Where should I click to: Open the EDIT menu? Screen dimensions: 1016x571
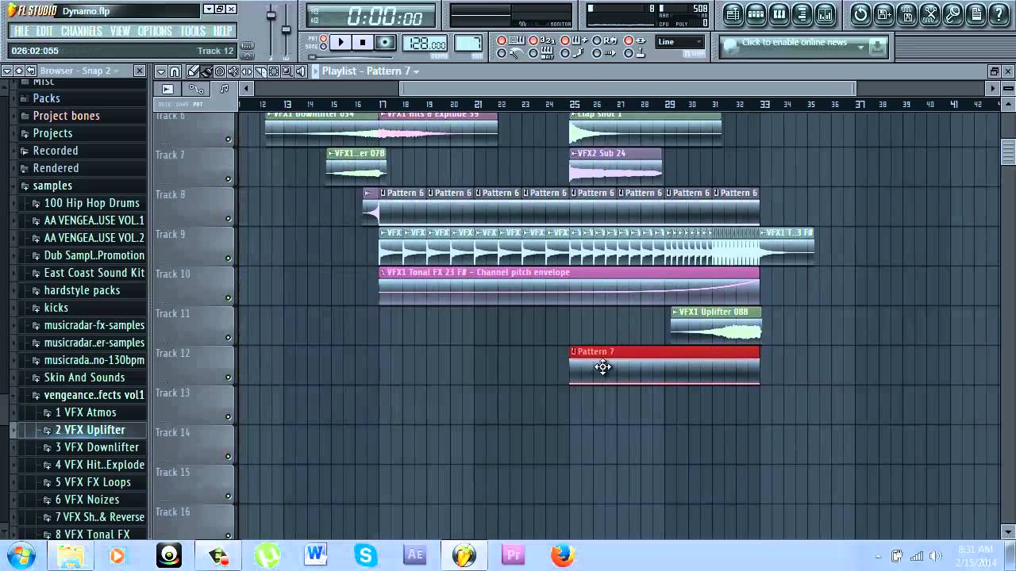[x=44, y=31]
